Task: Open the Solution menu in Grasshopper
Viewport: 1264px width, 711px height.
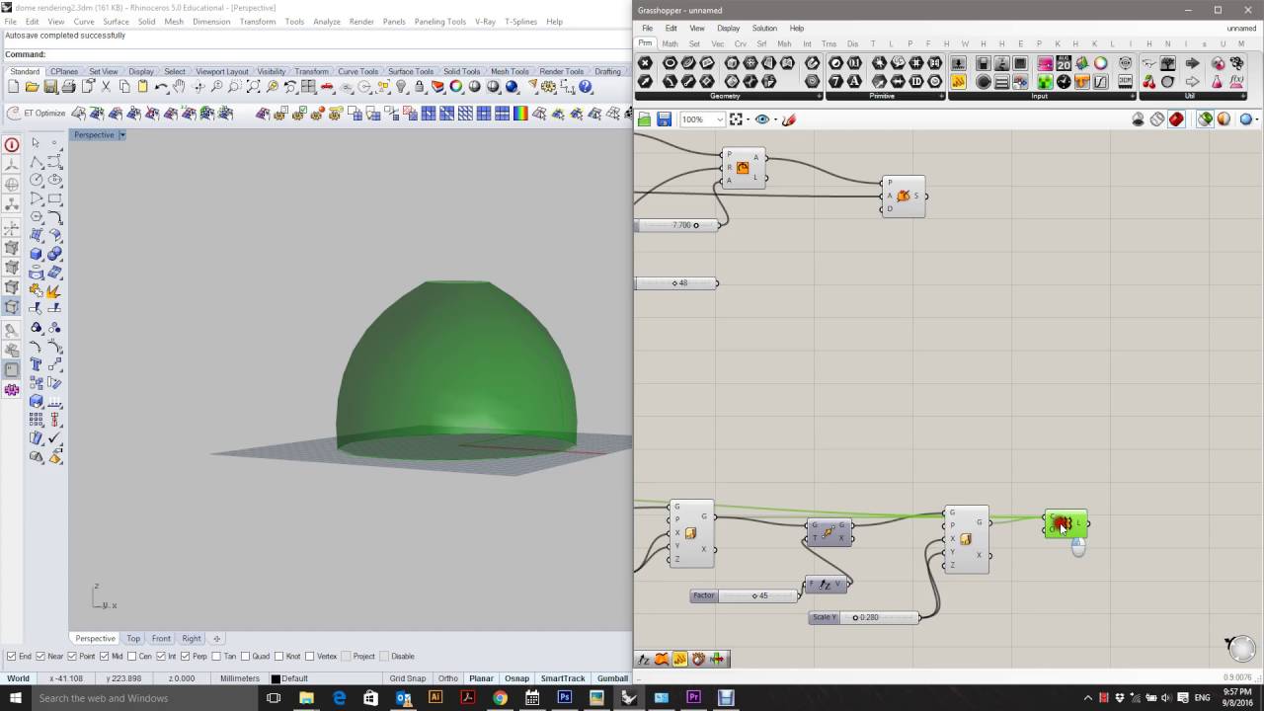Action: (764, 28)
